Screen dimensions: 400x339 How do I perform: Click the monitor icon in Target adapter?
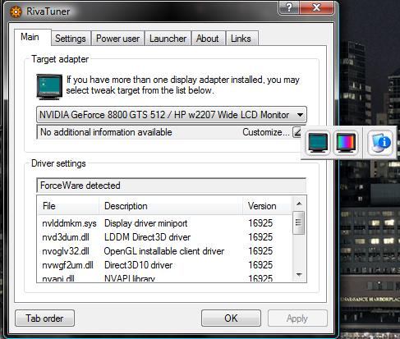[x=49, y=86]
